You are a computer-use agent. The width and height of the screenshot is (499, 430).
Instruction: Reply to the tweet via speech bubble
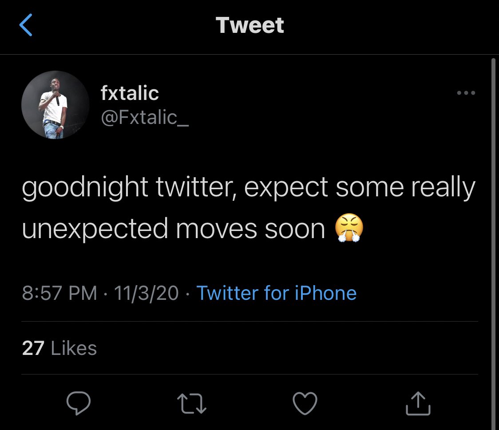[x=79, y=403]
